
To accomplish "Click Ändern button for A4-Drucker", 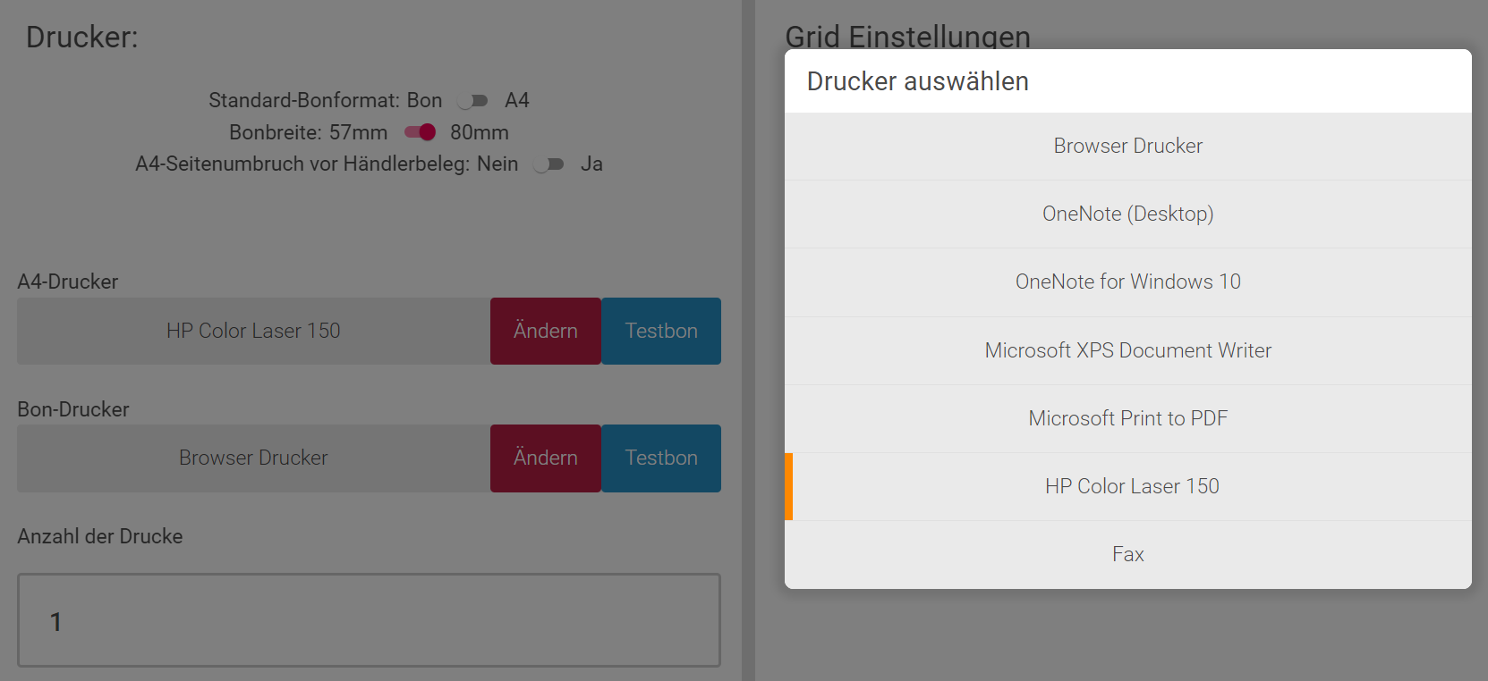I will (x=545, y=331).
